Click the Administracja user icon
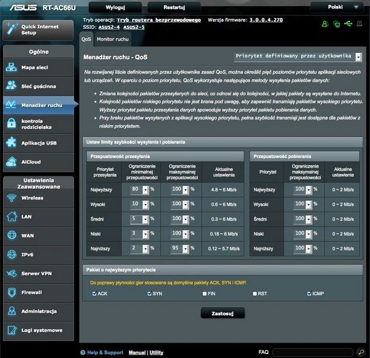Image resolution: width=370 pixels, height=358 pixels. click(12, 311)
